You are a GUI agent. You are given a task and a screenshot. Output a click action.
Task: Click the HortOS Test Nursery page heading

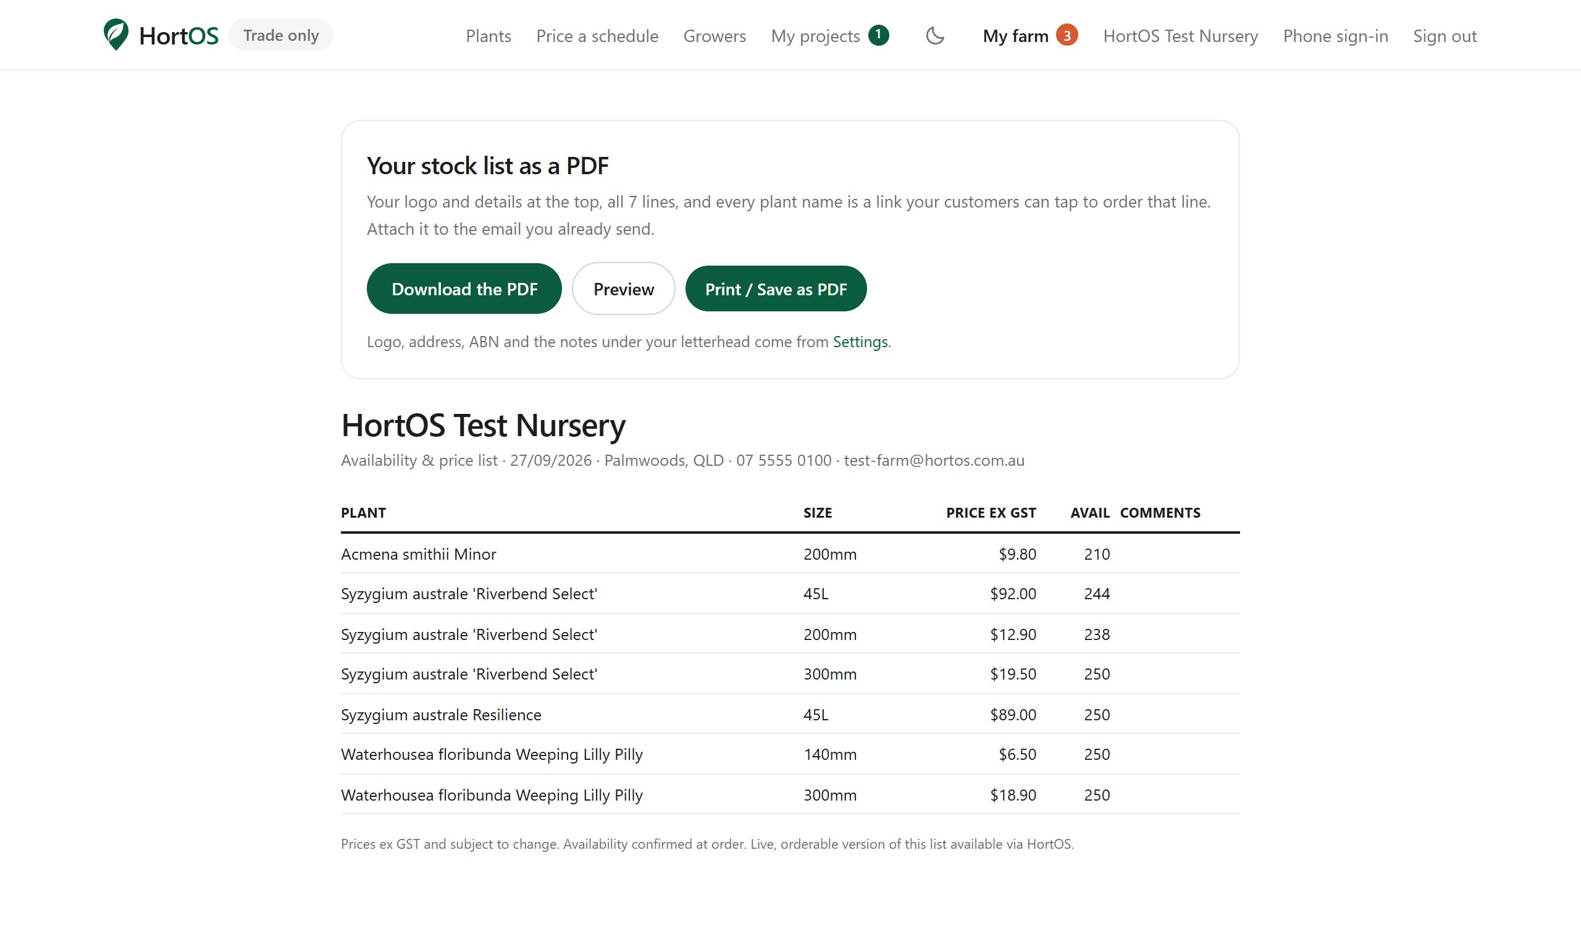483,425
